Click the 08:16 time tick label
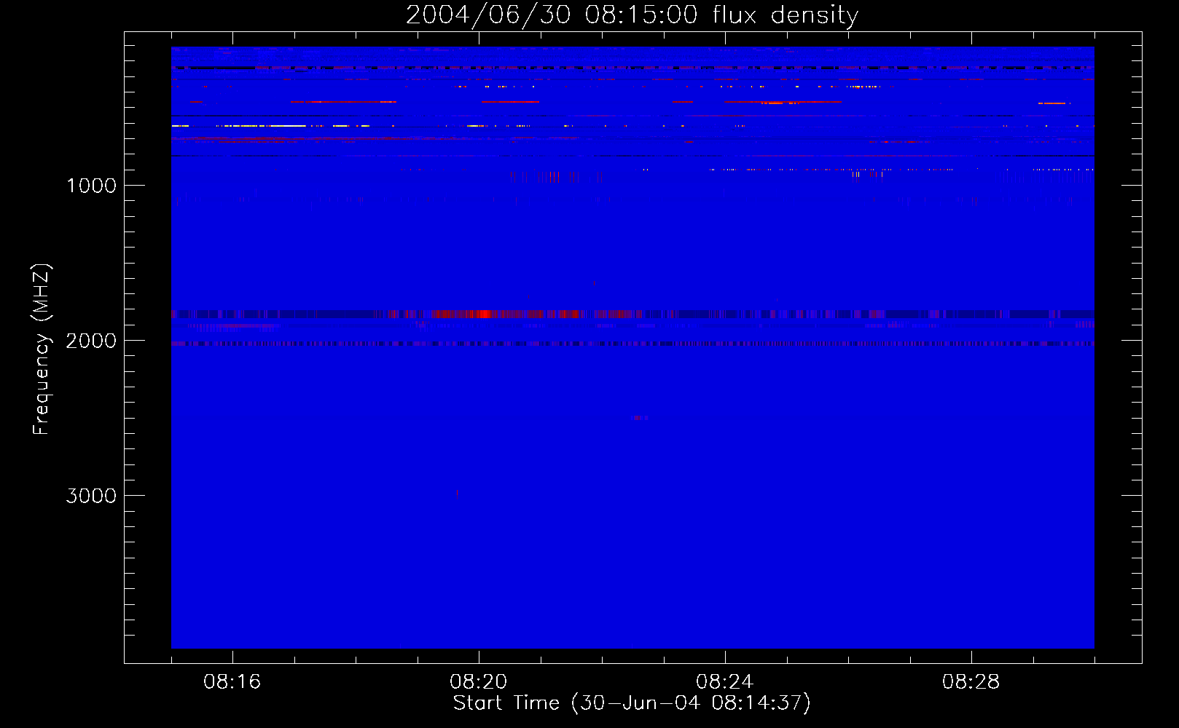1179x728 pixels. pyautogui.click(x=232, y=682)
